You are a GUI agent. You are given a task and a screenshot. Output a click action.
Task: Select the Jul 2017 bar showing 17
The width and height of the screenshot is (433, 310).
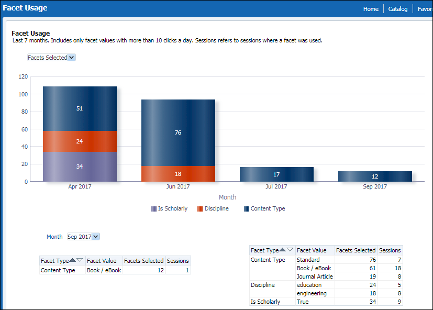click(276, 174)
